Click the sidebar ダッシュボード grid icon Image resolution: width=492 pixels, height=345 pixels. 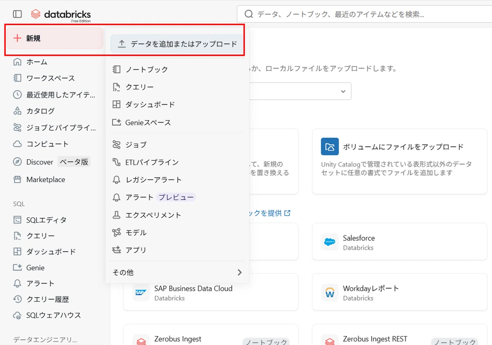[x=17, y=251]
